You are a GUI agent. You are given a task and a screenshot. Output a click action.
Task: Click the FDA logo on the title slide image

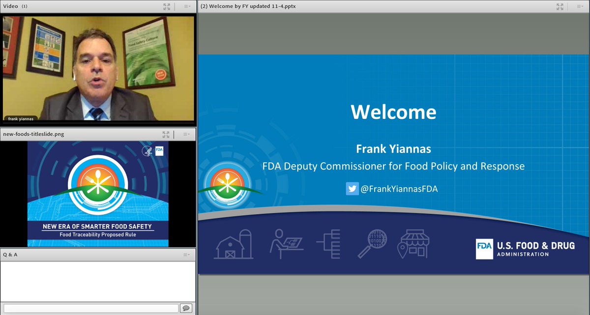pos(159,151)
